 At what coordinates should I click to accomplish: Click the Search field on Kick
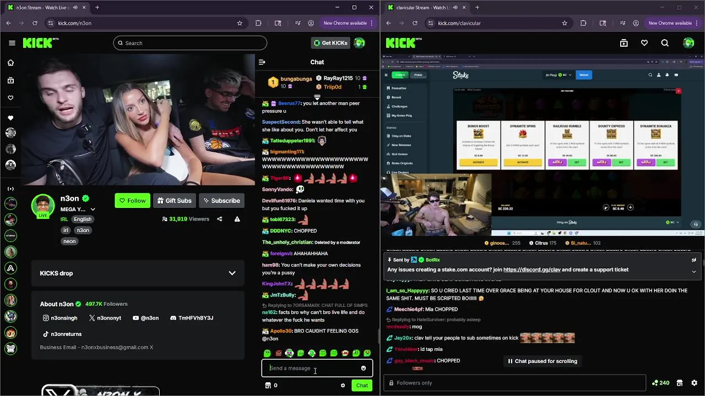[190, 43]
